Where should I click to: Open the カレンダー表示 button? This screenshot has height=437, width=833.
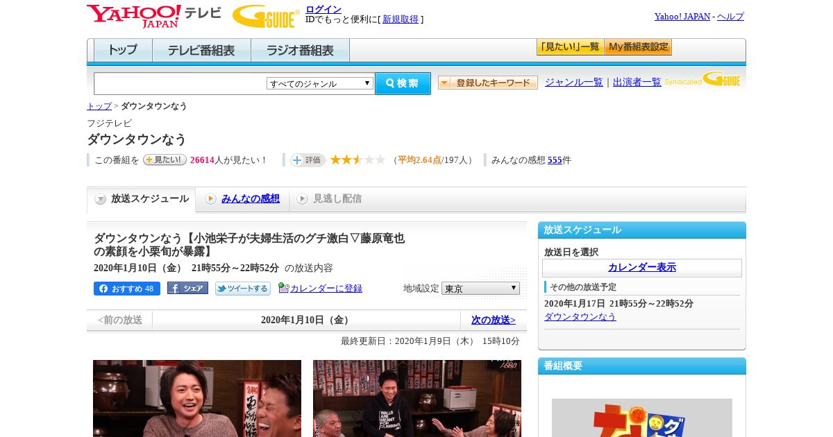pos(642,268)
